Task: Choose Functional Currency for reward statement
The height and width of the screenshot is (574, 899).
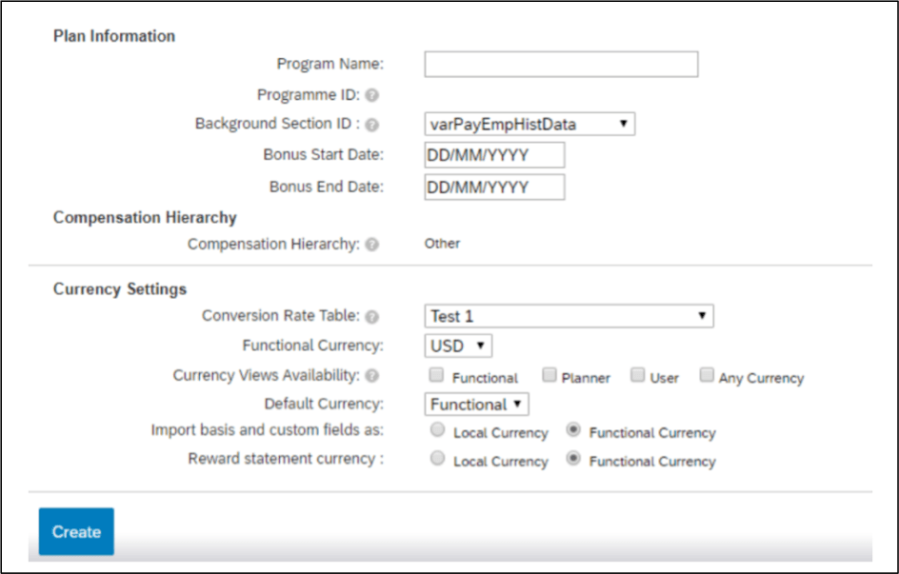Action: (574, 459)
